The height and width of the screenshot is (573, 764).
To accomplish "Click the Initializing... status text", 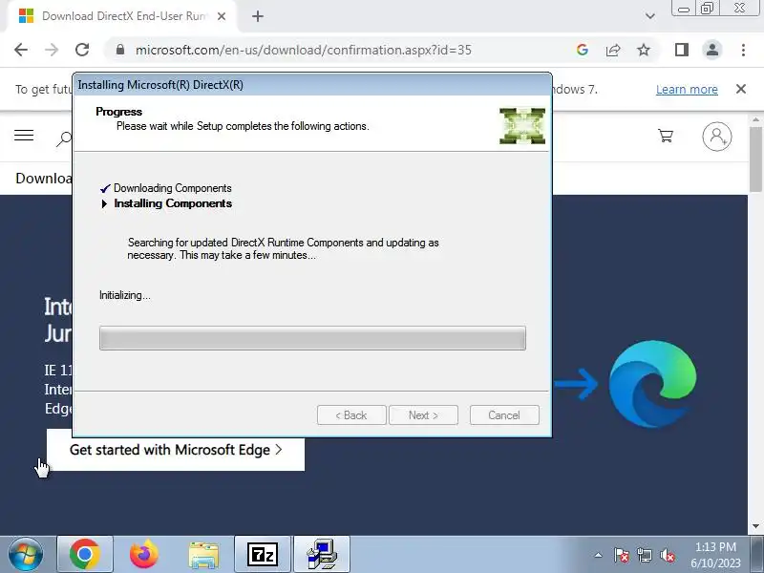I will coord(125,295).
